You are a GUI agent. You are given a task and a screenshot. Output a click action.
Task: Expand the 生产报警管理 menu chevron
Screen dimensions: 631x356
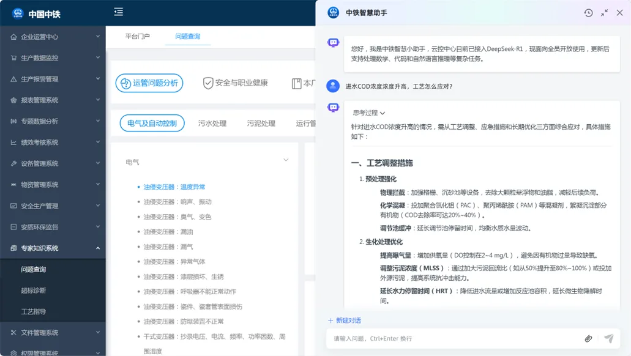(98, 79)
